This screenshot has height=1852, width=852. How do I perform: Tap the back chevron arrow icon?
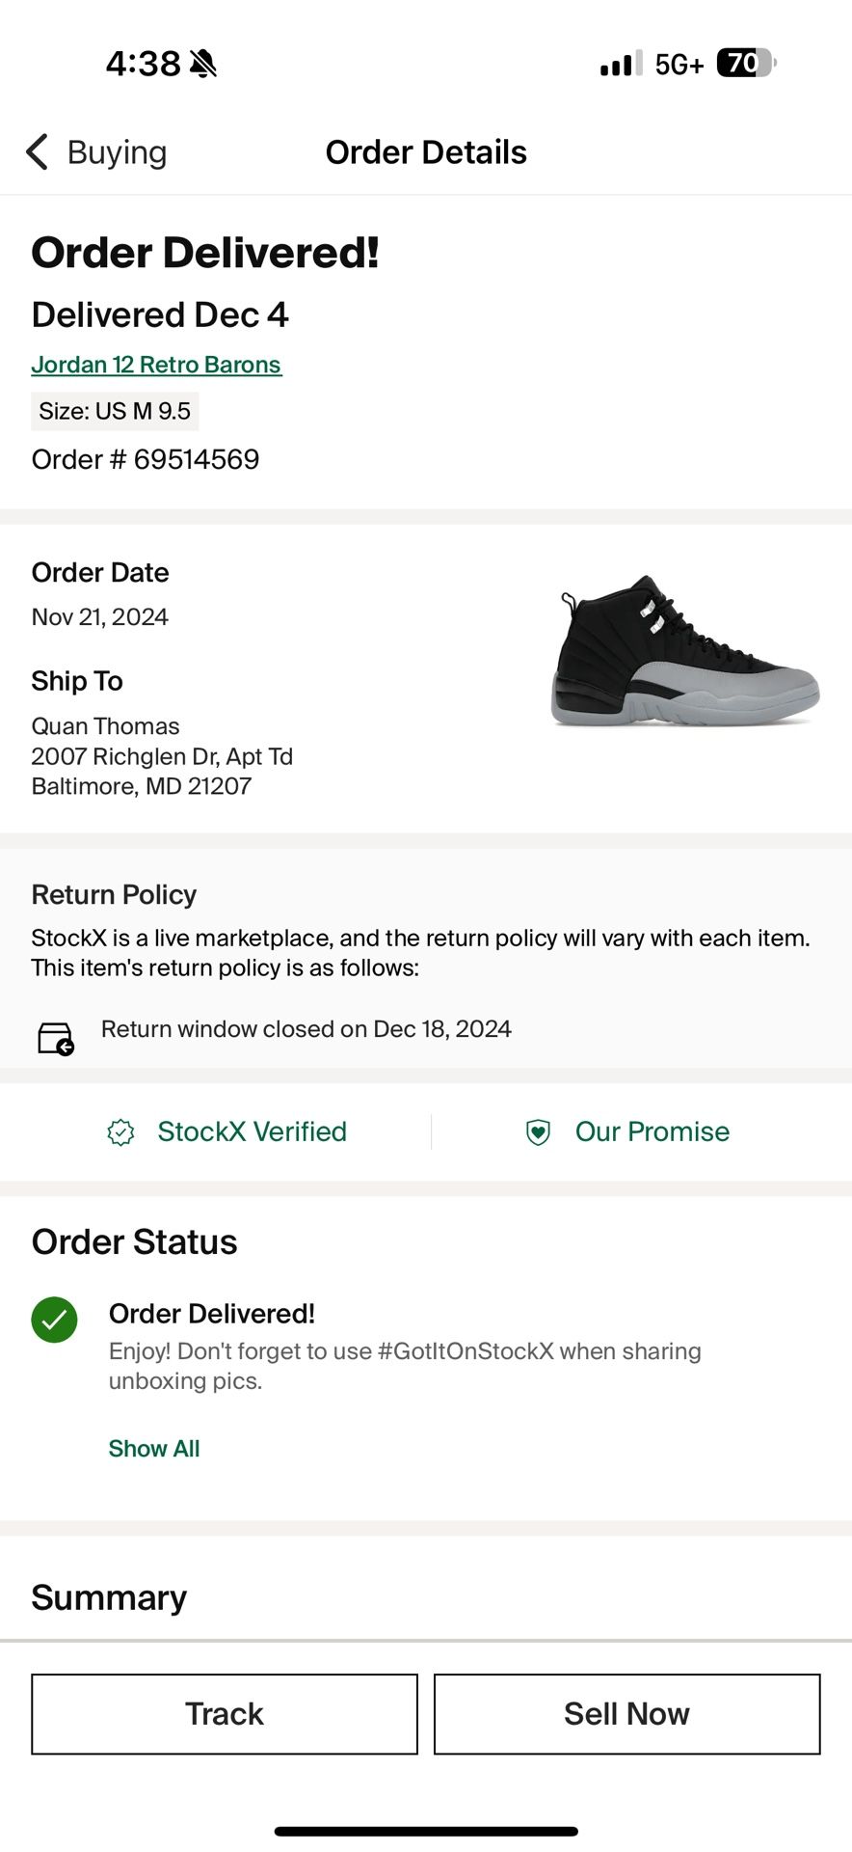coord(37,152)
